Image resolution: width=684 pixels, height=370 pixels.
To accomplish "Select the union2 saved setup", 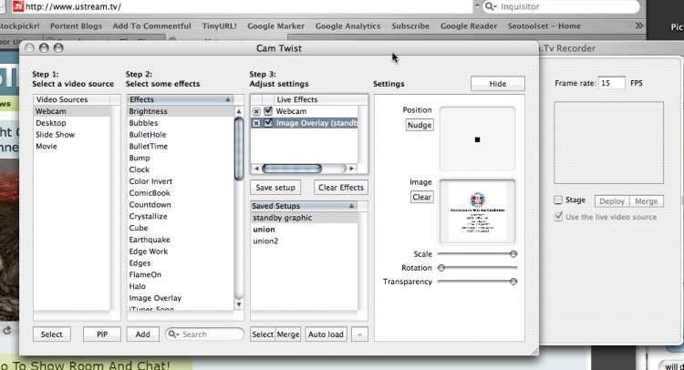I will [304, 241].
